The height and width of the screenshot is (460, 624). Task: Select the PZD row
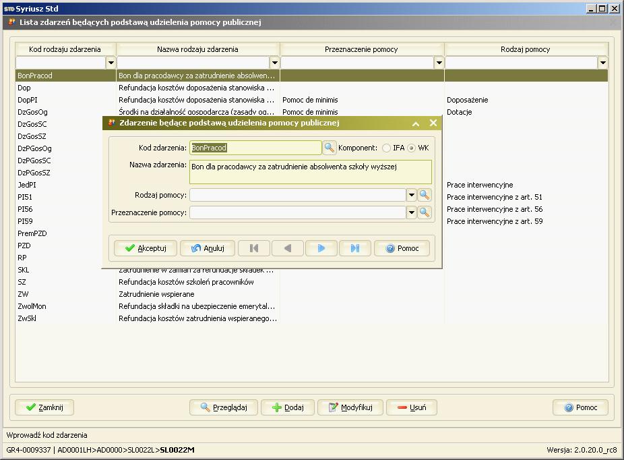tap(59, 246)
